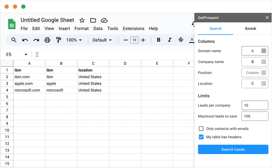Viewport: 272px width, 168px height.
Task: Select United States cell in row 2
Action: click(x=93, y=77)
